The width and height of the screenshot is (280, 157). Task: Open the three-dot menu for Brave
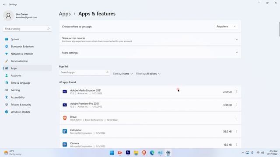click(237, 118)
